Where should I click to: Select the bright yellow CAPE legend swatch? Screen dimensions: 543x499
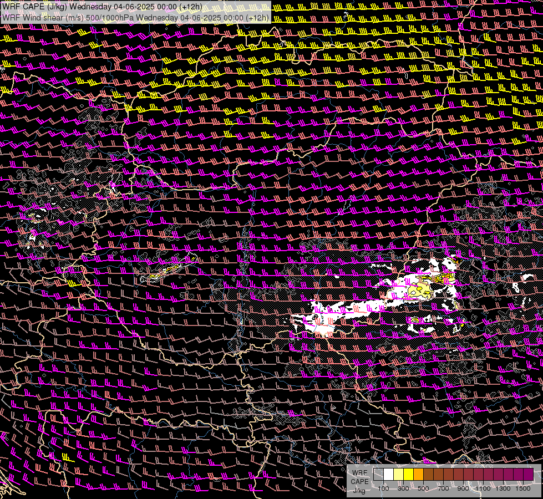coord(409,474)
